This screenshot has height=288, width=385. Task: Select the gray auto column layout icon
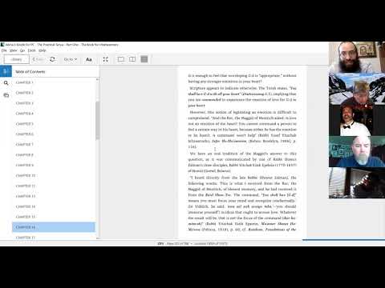(144, 59)
